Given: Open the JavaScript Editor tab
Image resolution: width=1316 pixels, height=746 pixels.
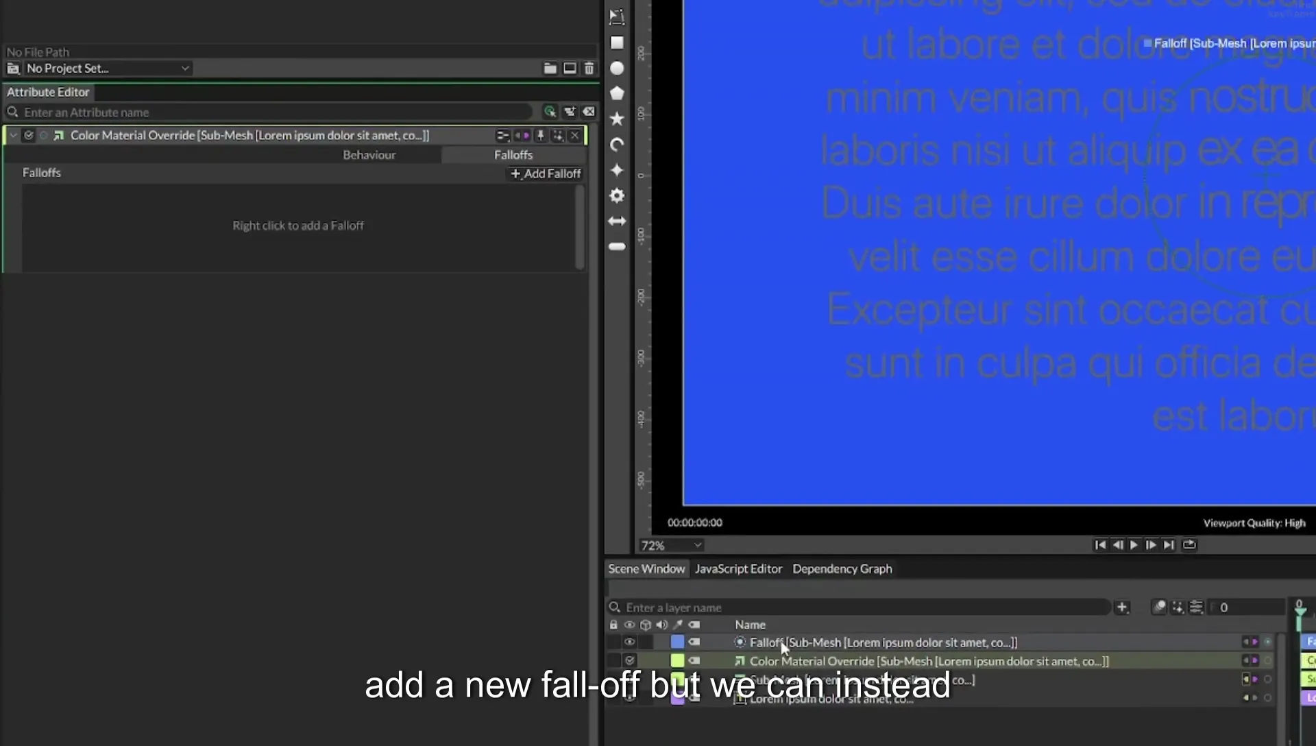Looking at the screenshot, I should pos(738,569).
